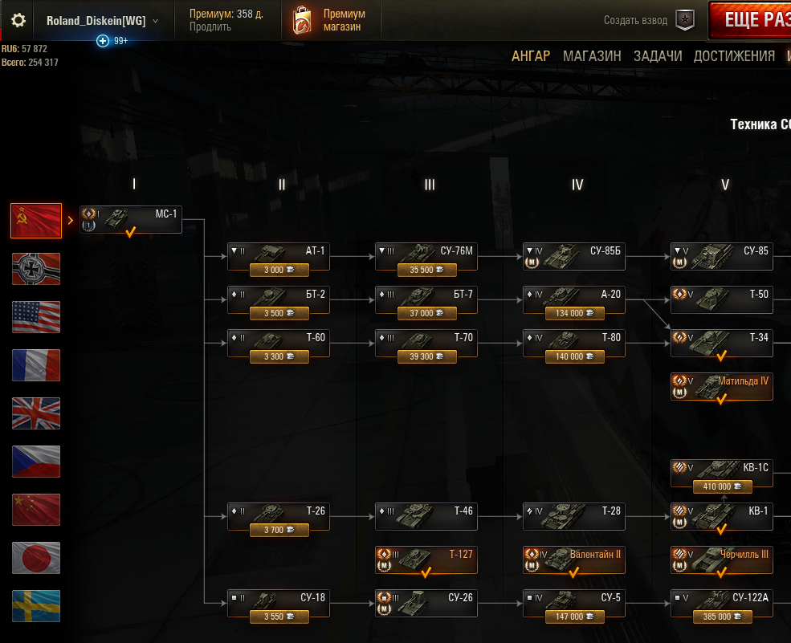791x643 pixels.
Task: Switch to the ЗАДАЧИ tab
Action: (x=658, y=56)
